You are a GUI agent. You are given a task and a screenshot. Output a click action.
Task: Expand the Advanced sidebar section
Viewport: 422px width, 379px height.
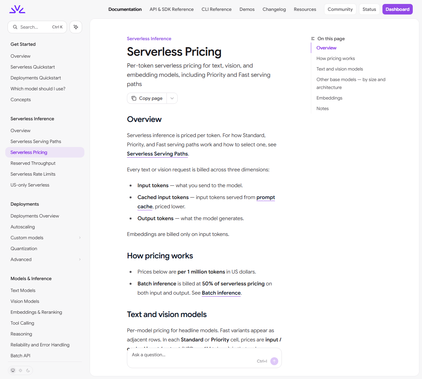point(80,259)
